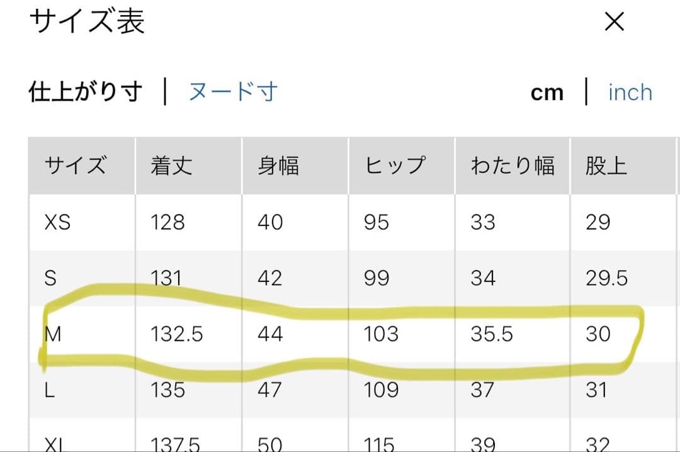Viewport: 680px width, 452px height.
Task: Select the L size row label
Action: (x=50, y=390)
